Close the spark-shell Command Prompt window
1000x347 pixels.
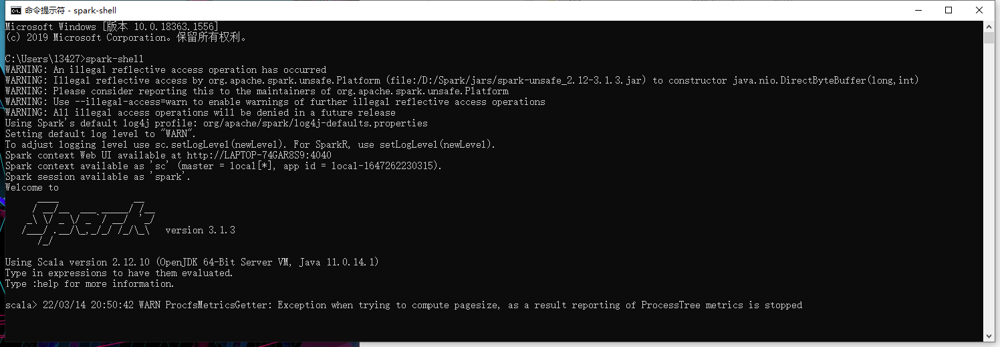click(980, 10)
